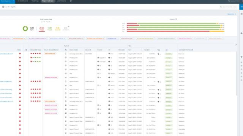Open test name link in first row
243x136 pixels.
point(6,54)
